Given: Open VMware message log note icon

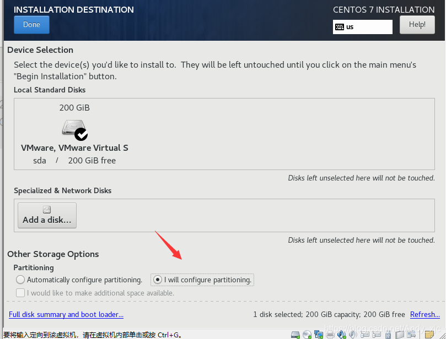Looking at the screenshot, I should (x=429, y=335).
